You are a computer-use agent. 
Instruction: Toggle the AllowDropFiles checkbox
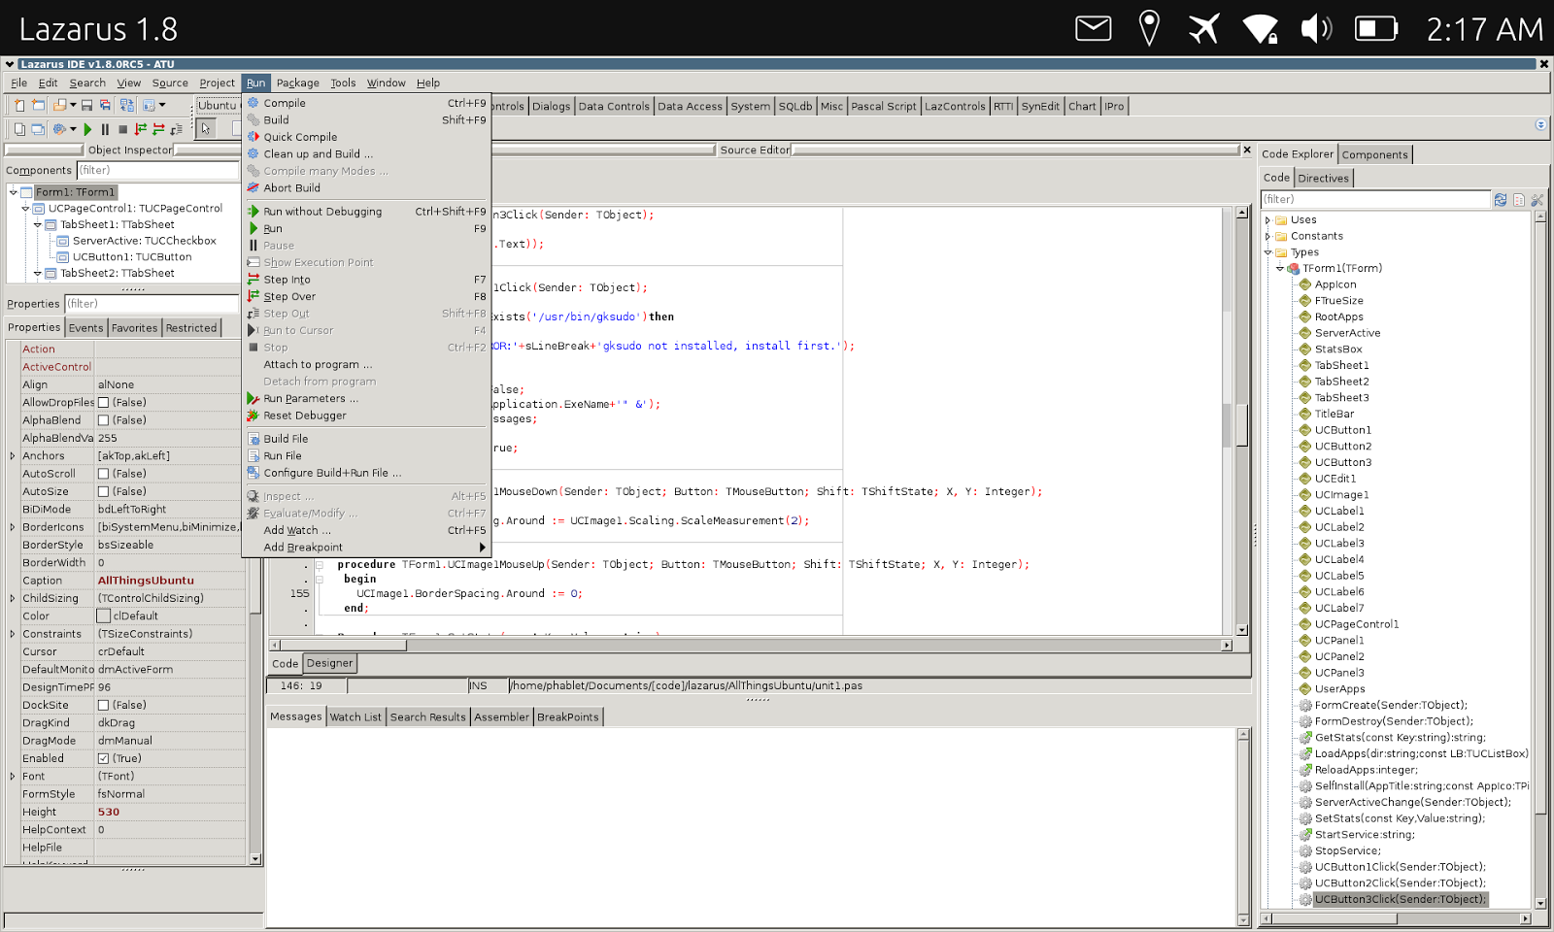point(103,403)
